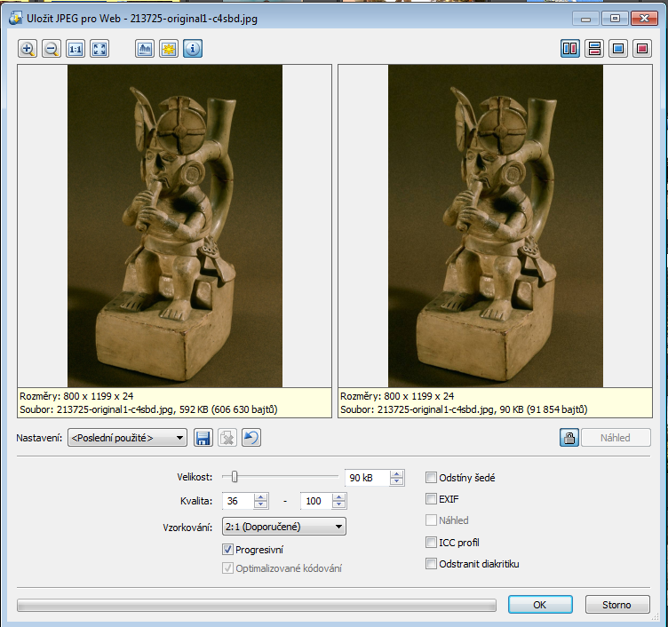Viewport: 668px width, 627px height.
Task: Click the original image preview pane
Action: (x=175, y=226)
